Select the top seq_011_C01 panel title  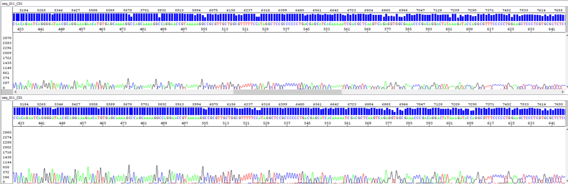click(12, 3)
